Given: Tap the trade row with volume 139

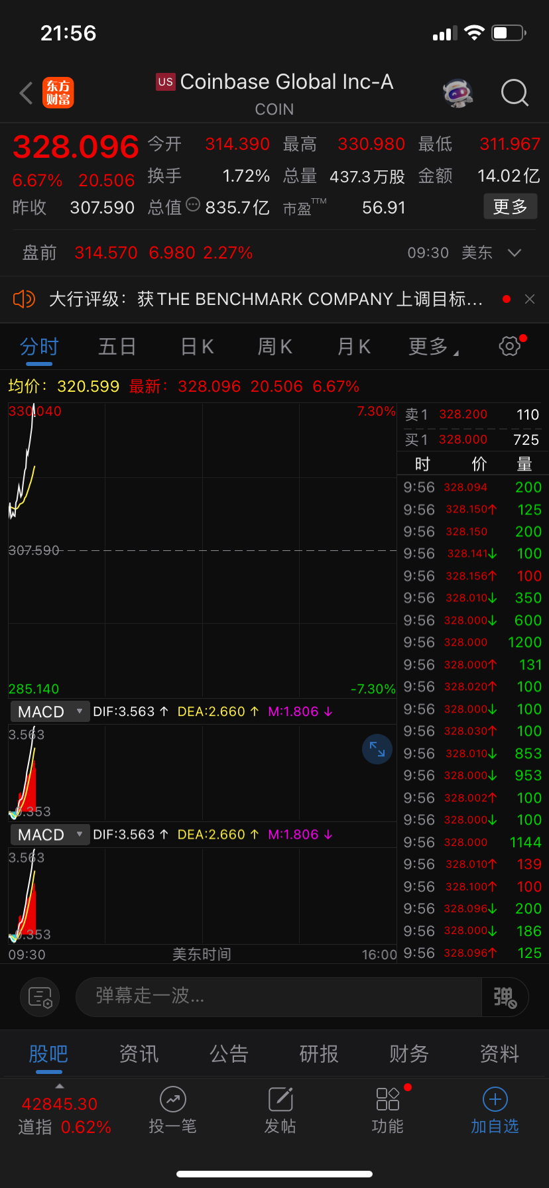Looking at the screenshot, I should [473, 864].
